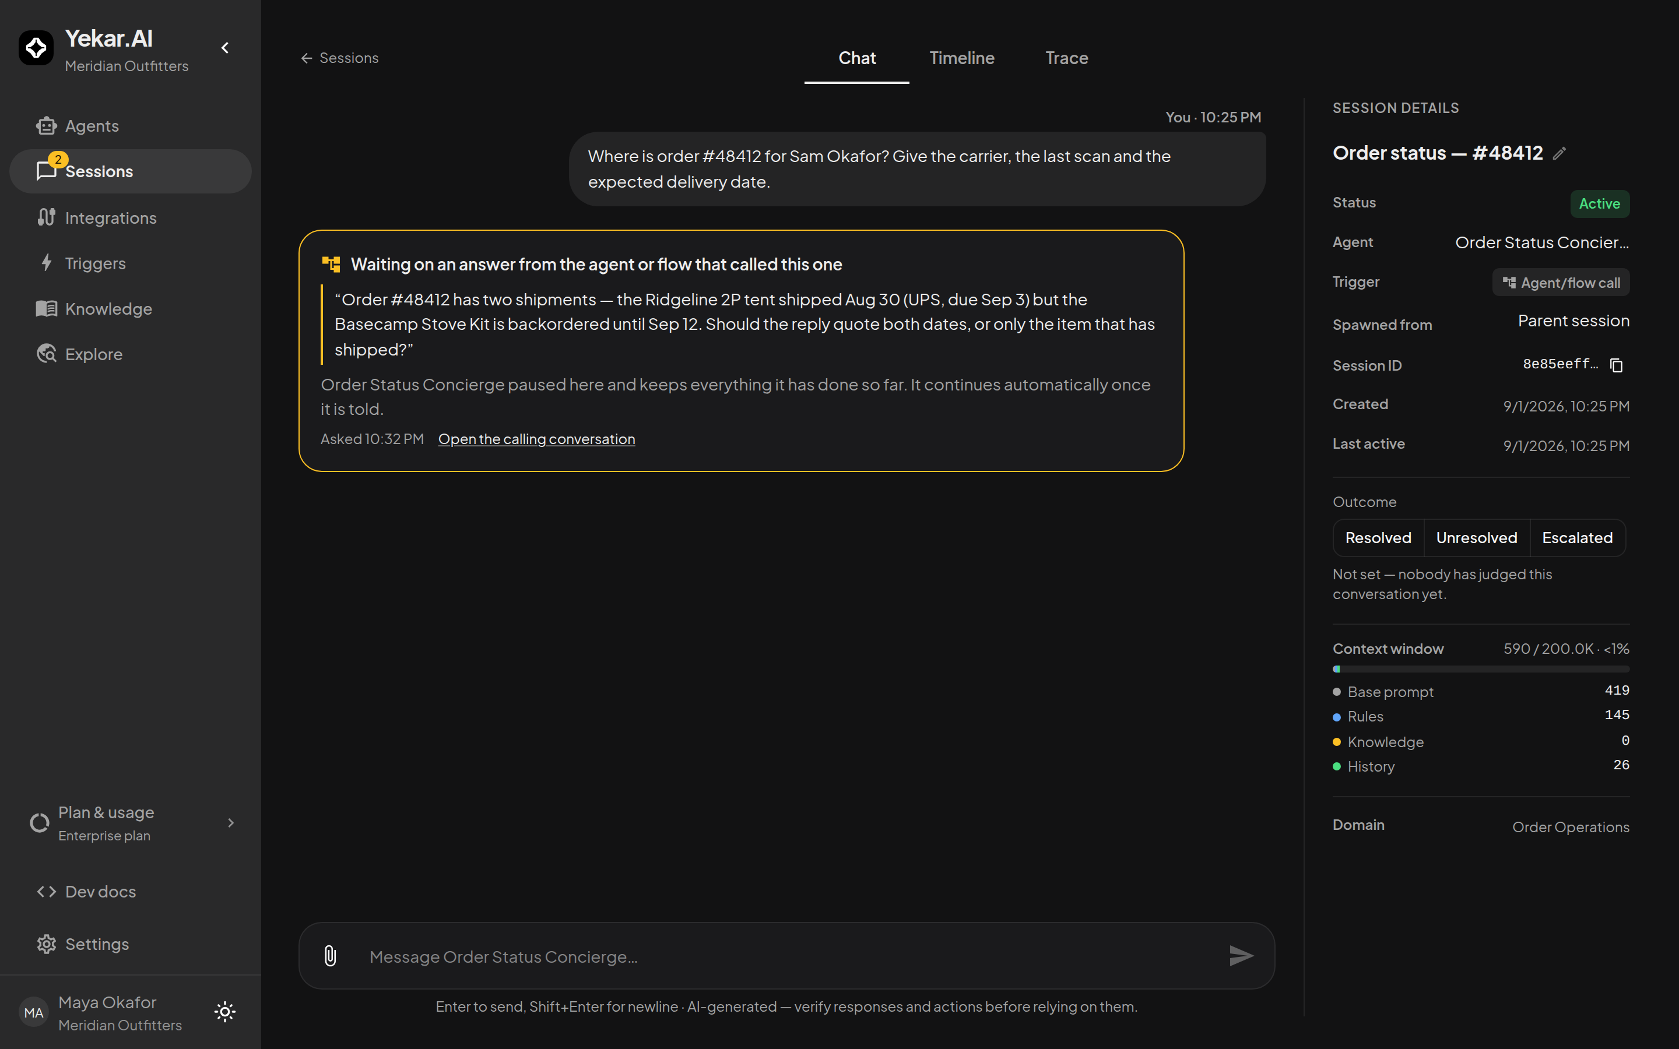Collapse the sidebar with the chevron

coord(225,48)
